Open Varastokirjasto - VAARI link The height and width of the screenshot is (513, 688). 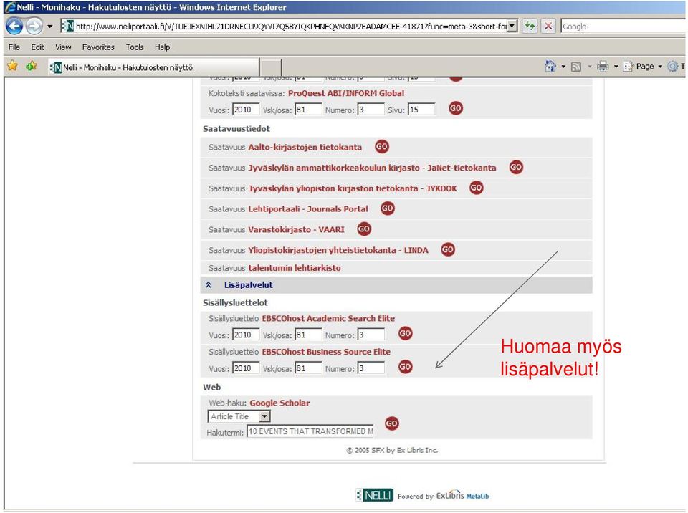(296, 229)
